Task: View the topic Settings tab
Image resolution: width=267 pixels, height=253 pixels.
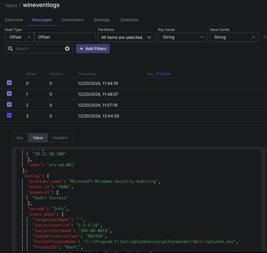Action: coord(102,20)
